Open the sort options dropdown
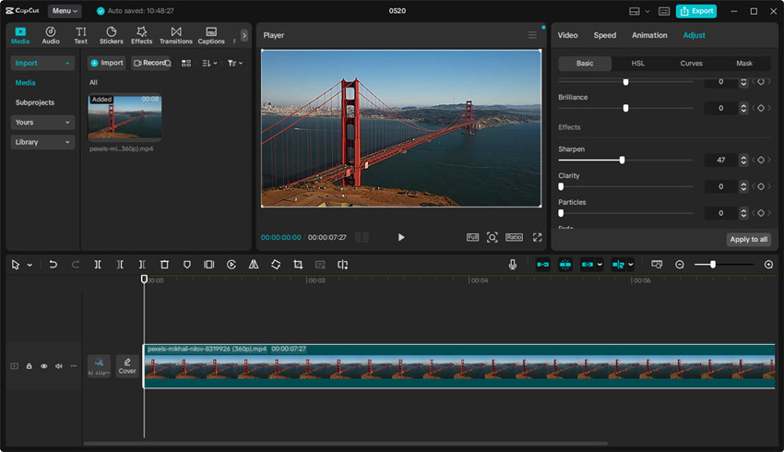 click(x=209, y=63)
